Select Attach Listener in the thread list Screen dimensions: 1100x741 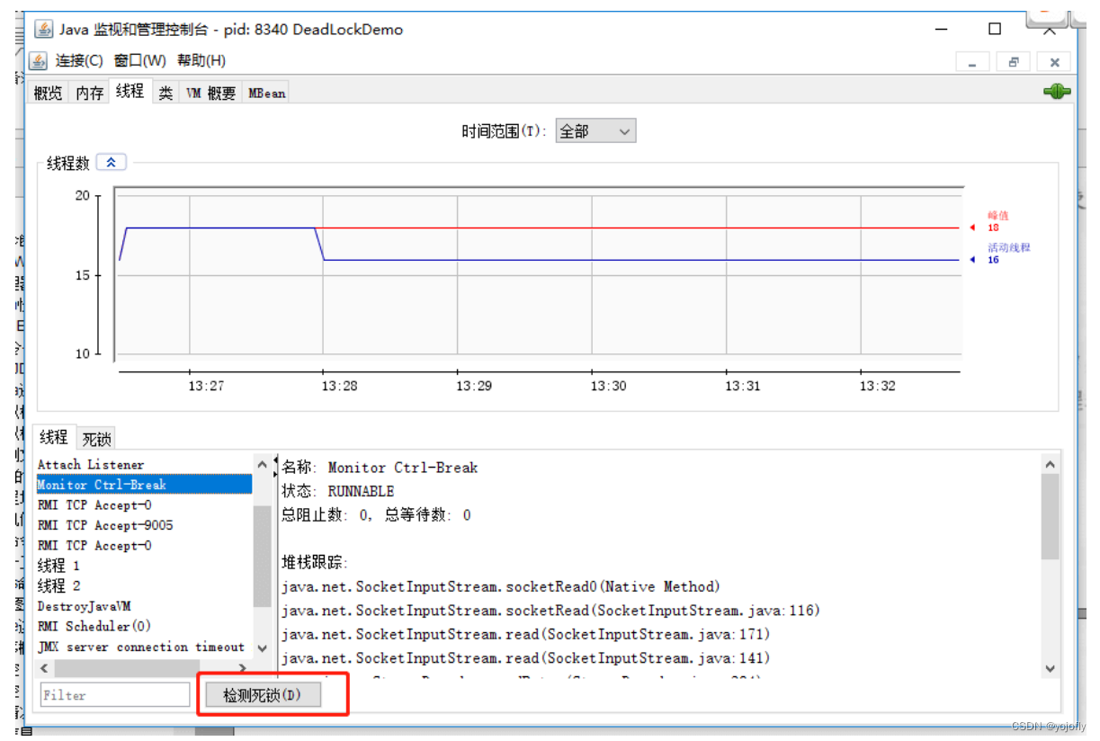pos(144,464)
